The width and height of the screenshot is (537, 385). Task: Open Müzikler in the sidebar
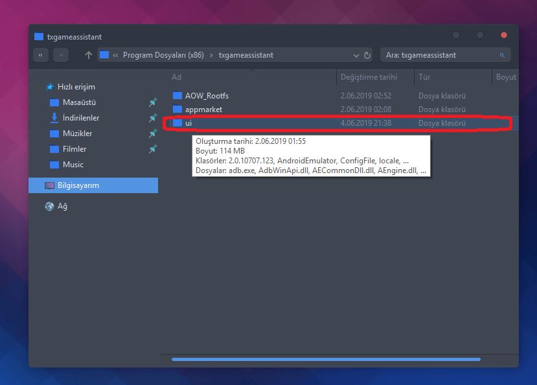(77, 134)
